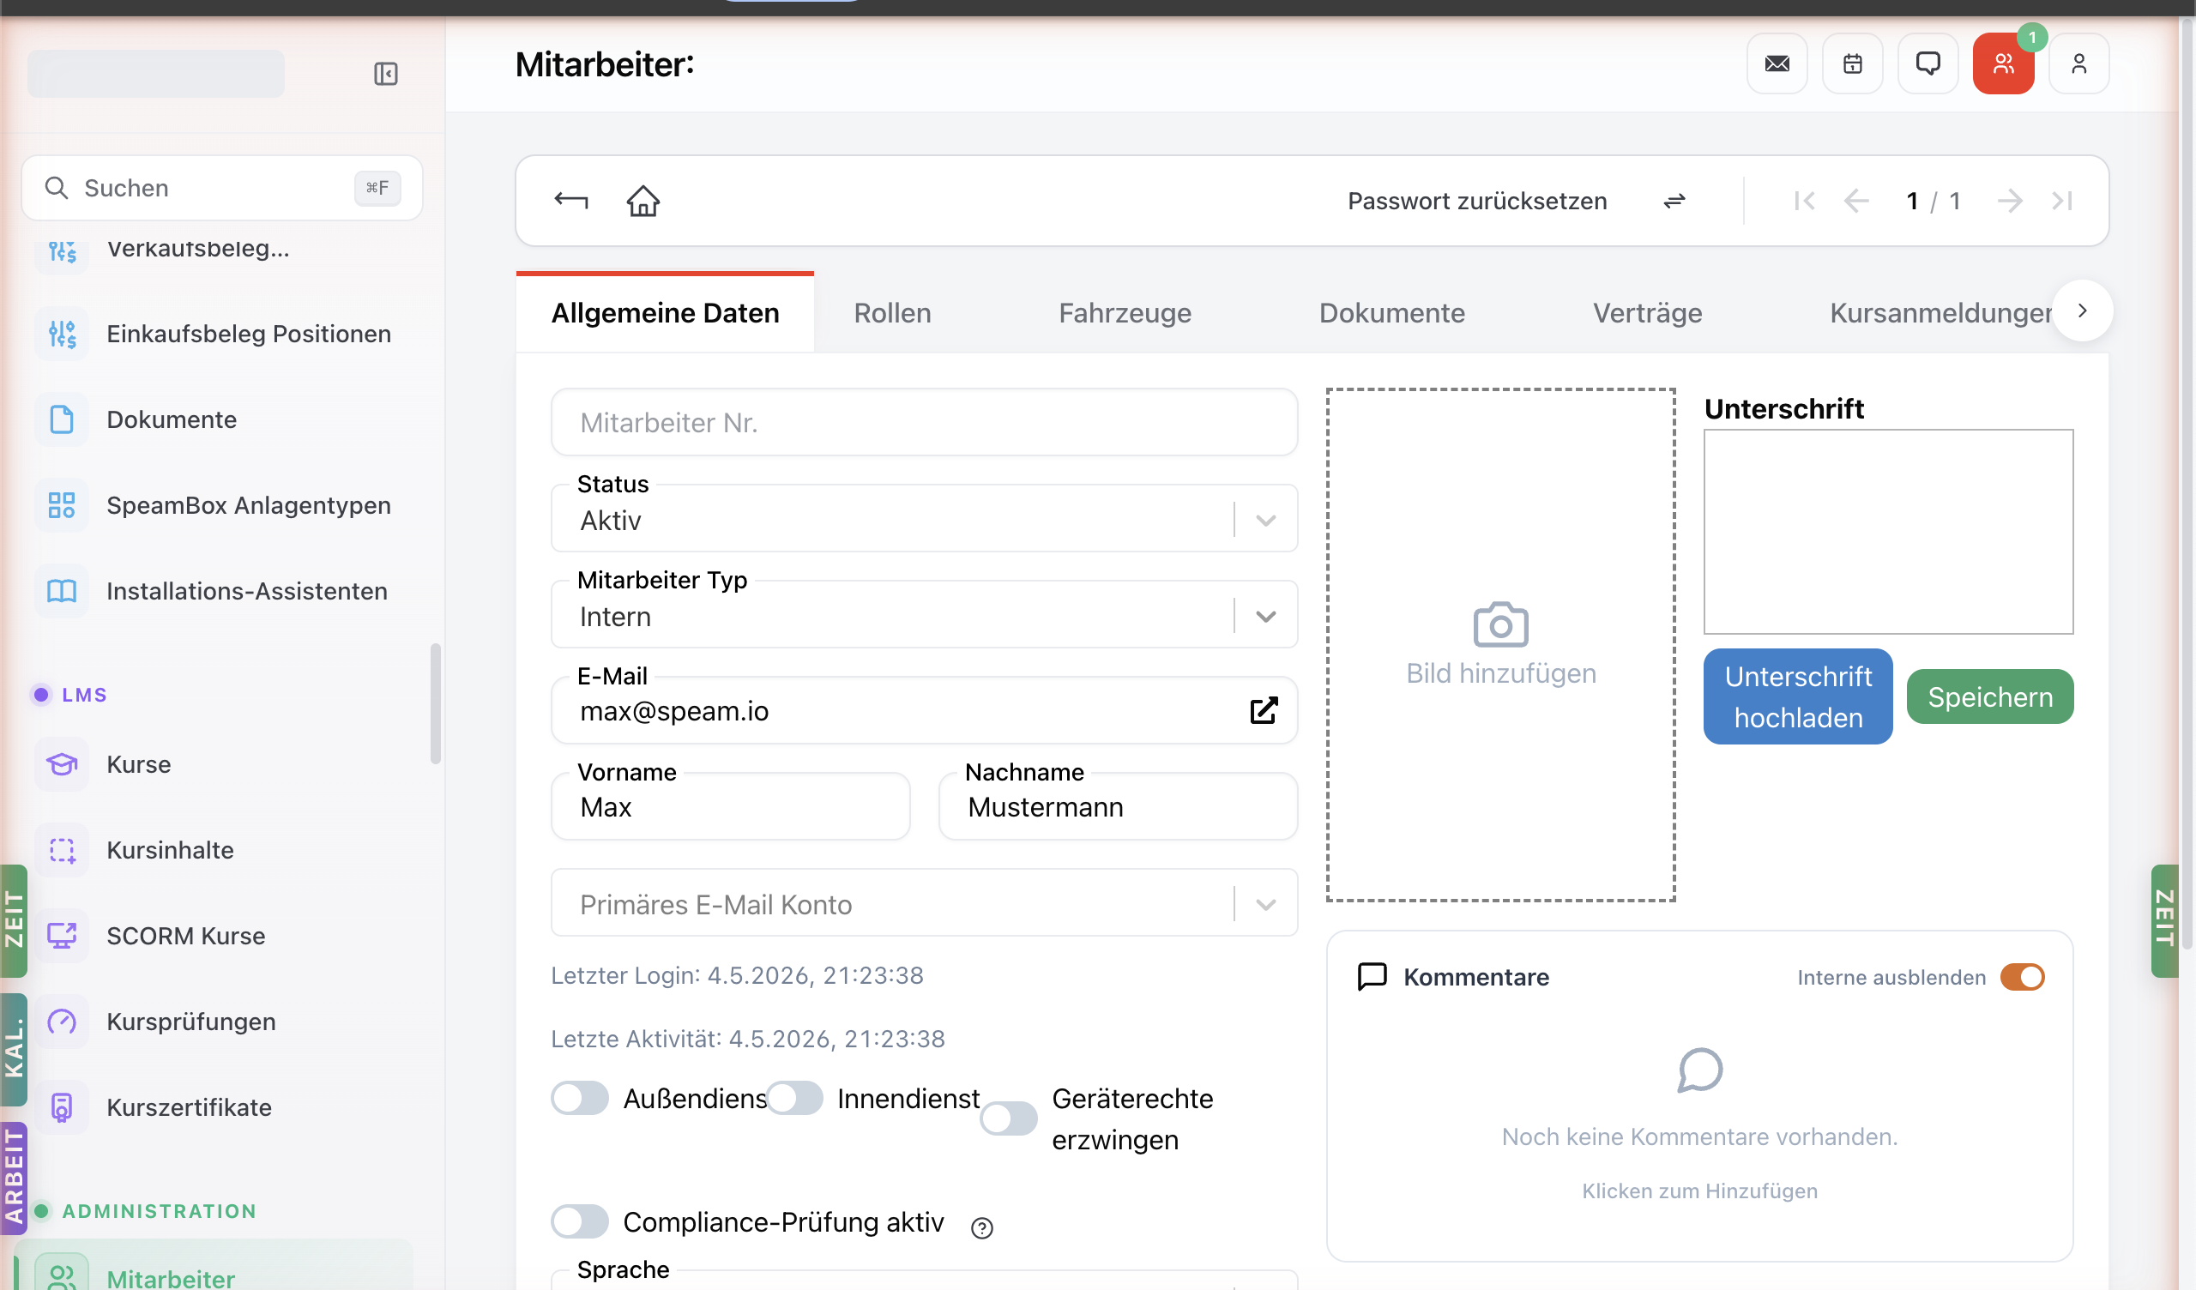
Task: Go to the home icon
Action: (643, 201)
